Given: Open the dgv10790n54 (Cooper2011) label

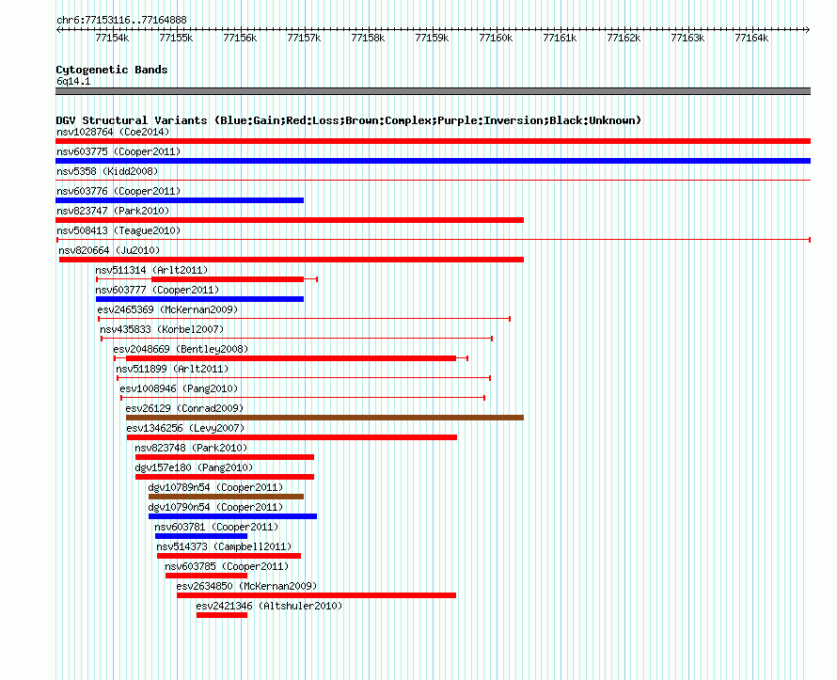Looking at the screenshot, I should (215, 507).
